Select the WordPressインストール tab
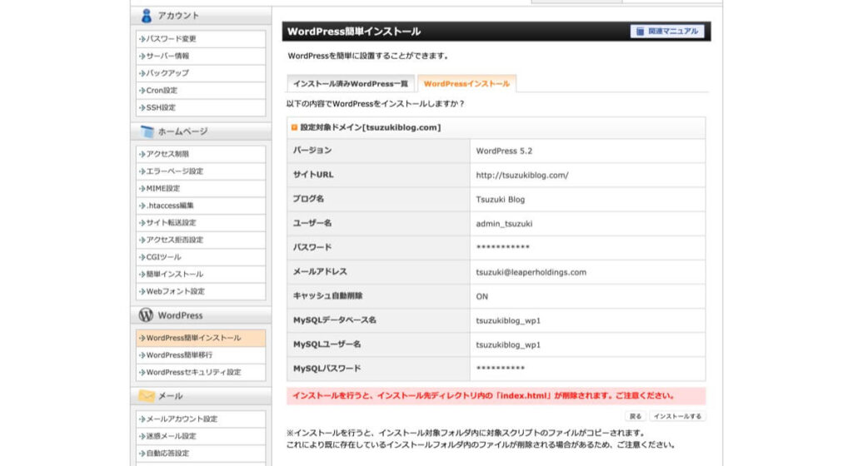 click(x=466, y=84)
